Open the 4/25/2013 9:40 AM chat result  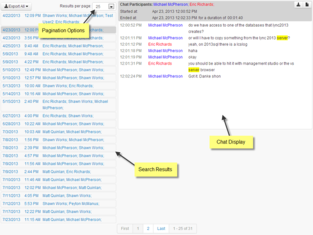(x=59, y=46)
